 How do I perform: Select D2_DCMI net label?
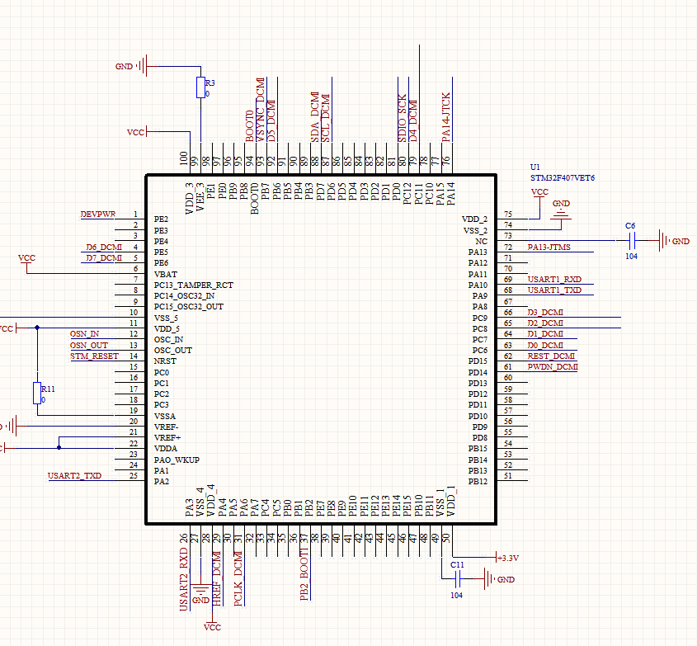point(545,323)
